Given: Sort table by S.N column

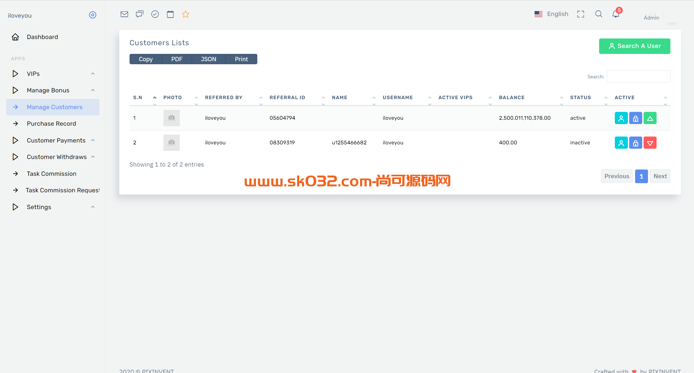Looking at the screenshot, I should 145,98.
